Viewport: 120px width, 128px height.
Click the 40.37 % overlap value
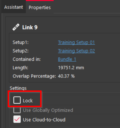66,76
